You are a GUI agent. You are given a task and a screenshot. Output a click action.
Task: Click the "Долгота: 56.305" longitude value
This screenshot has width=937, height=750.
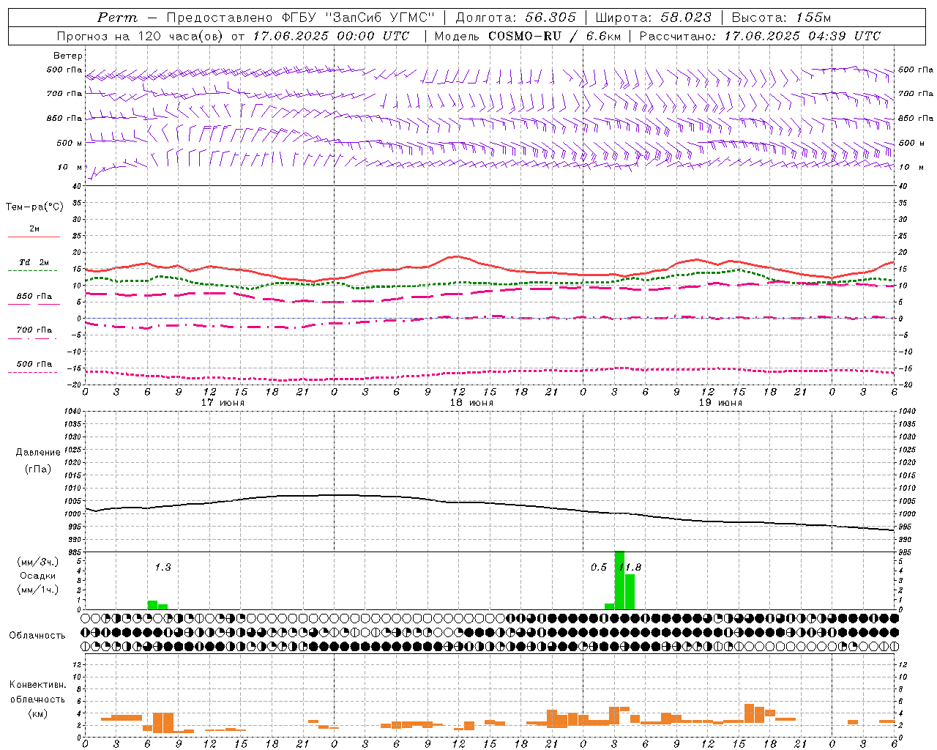pos(515,18)
